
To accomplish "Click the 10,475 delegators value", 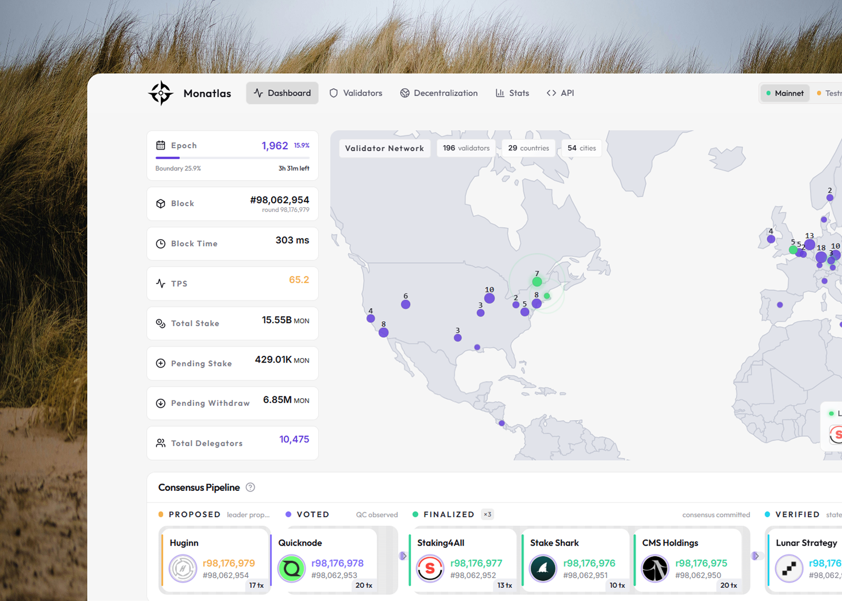I will click(294, 439).
